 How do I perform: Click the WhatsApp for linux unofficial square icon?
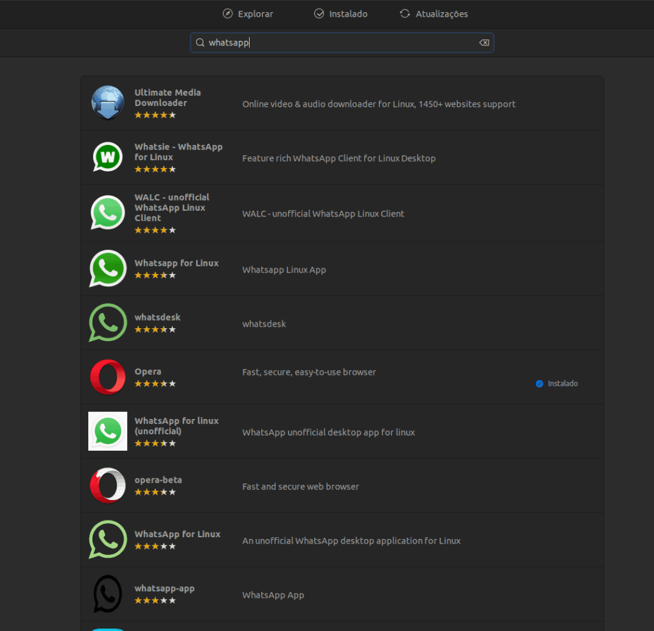pos(107,431)
